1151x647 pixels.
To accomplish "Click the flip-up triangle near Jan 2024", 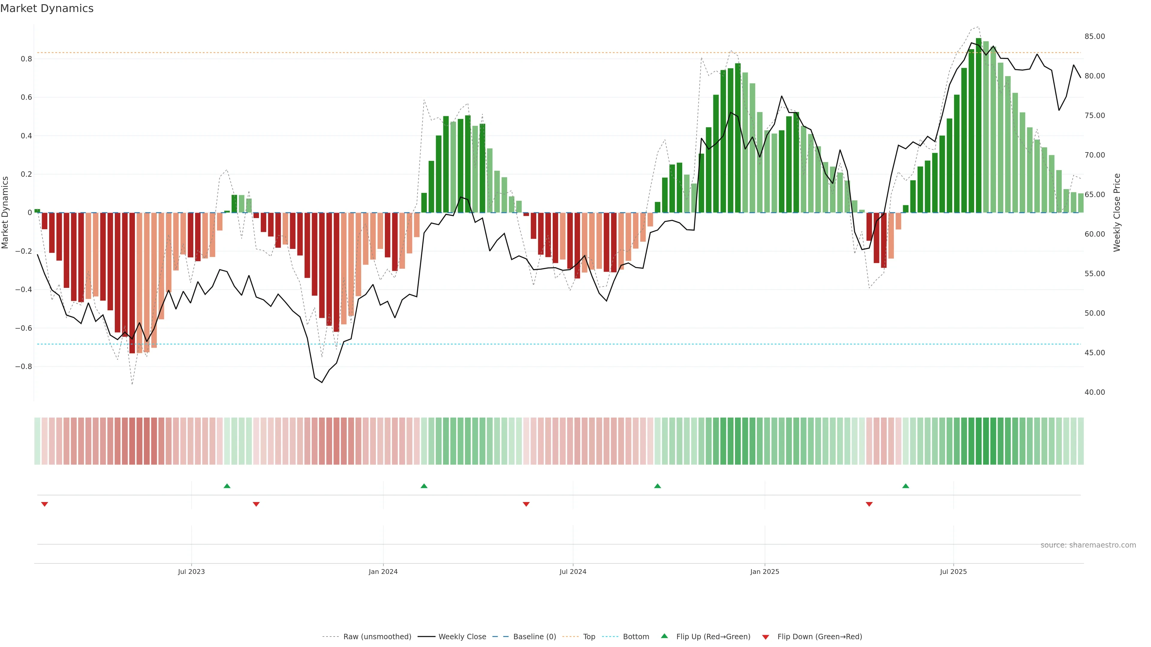I will tap(424, 486).
